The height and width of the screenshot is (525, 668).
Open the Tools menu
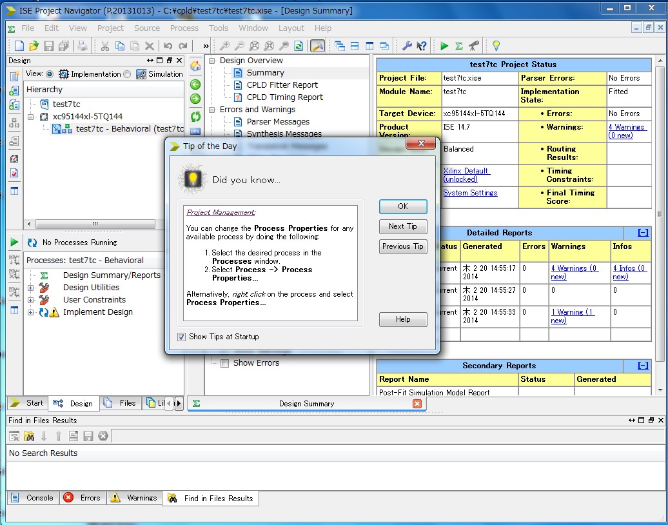point(219,28)
